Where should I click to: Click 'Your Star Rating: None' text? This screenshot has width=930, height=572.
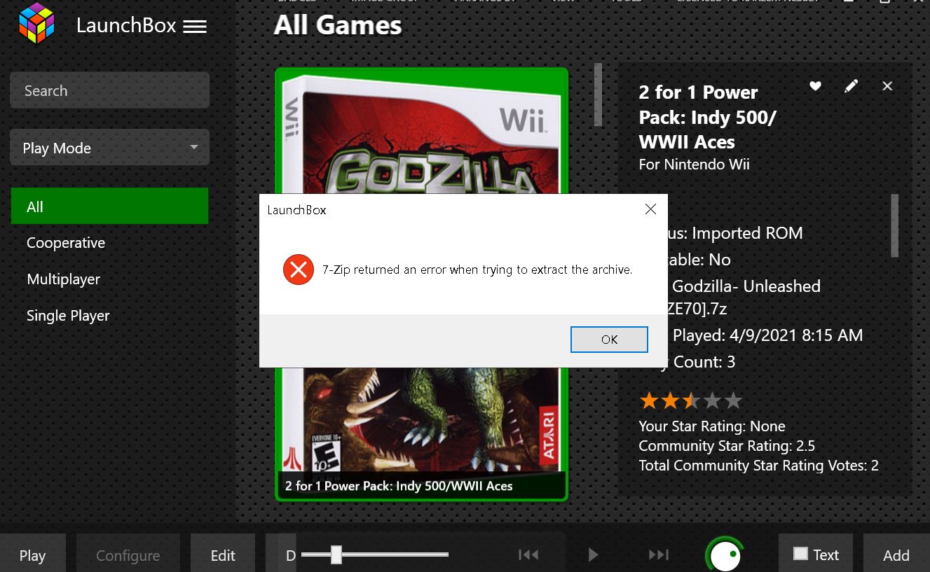click(x=712, y=426)
